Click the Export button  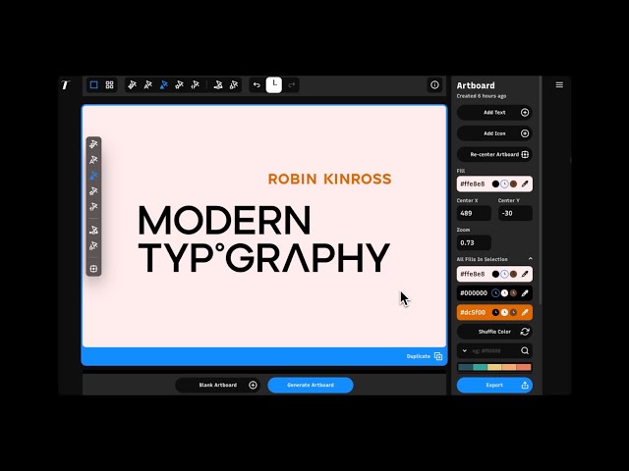pos(494,386)
